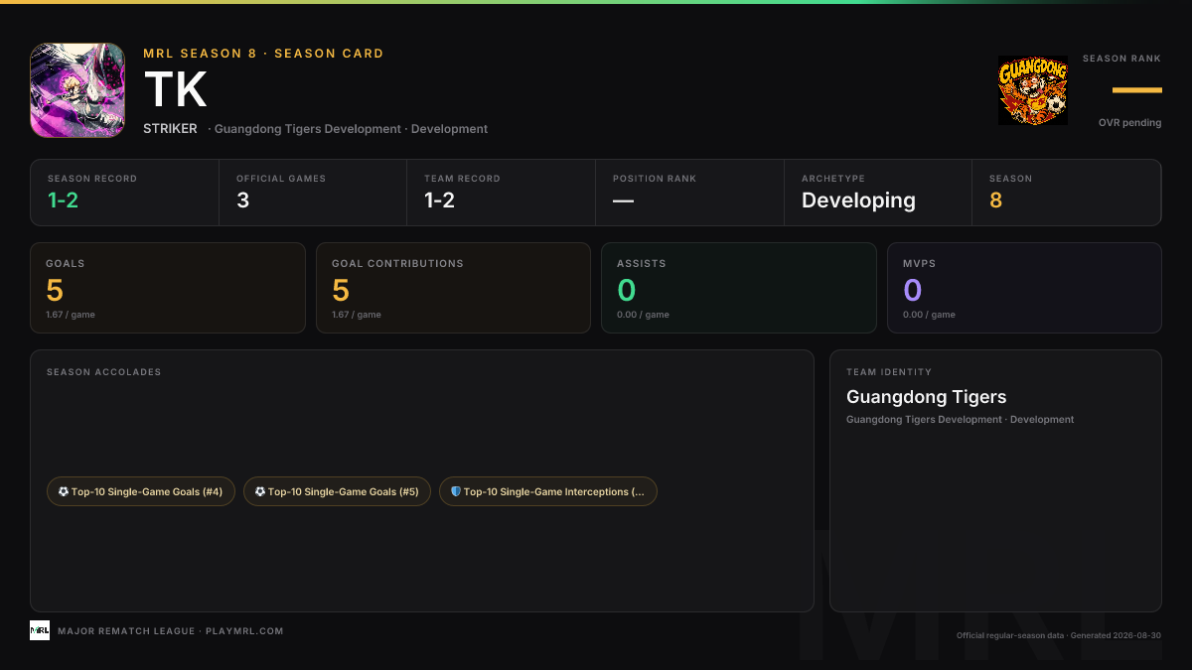Click the 1.67 / game text under Goals

(71, 315)
